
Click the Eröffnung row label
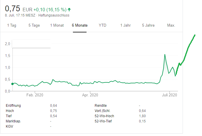(x=13, y=106)
